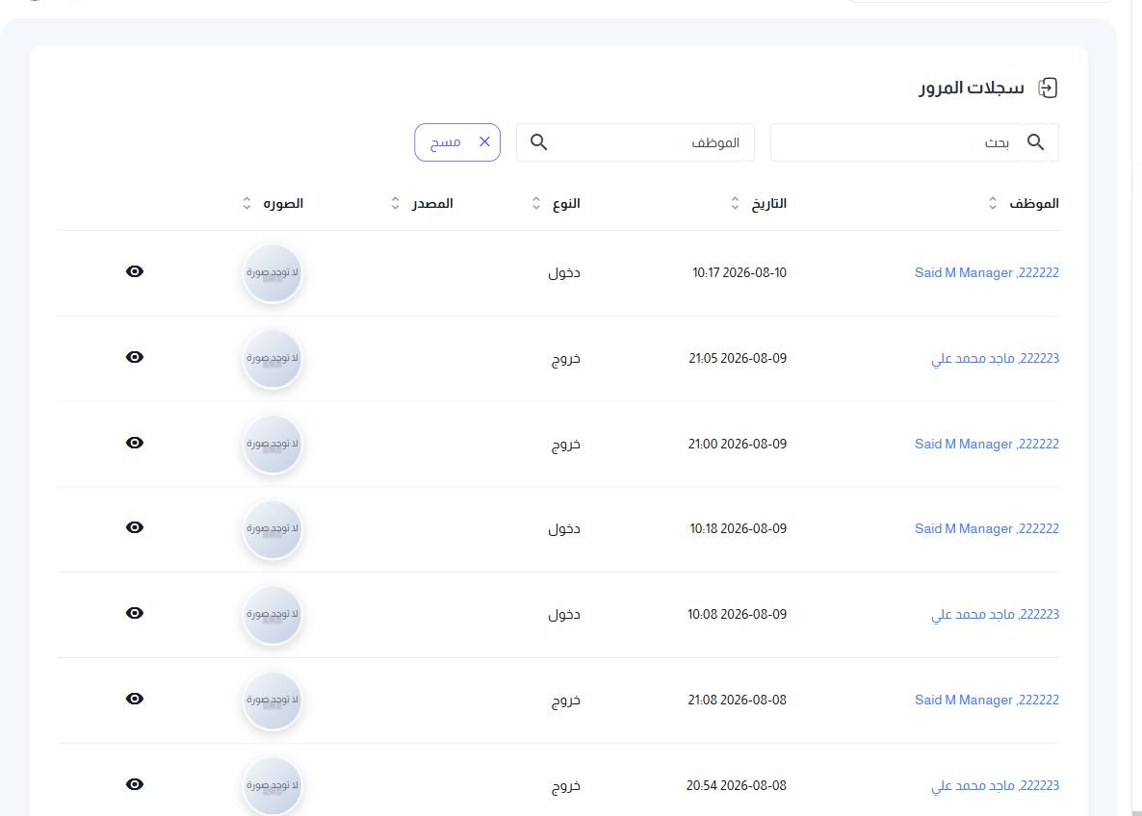Click the مسح clear button
Viewport: 1142px width, 816px height.
pyautogui.click(x=457, y=142)
